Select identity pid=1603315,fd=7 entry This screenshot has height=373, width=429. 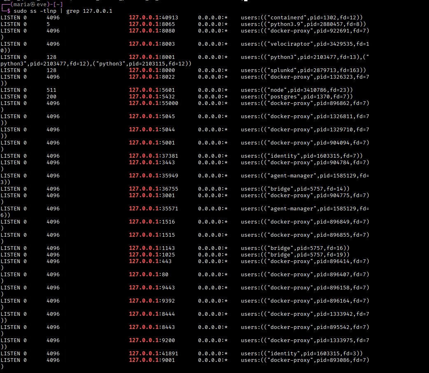pos(302,156)
